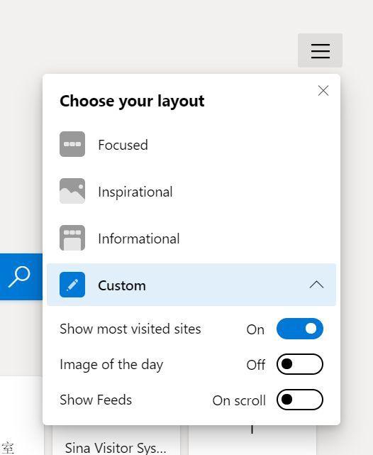Select the Focused layout option
This screenshot has width=373, height=455.
191,145
